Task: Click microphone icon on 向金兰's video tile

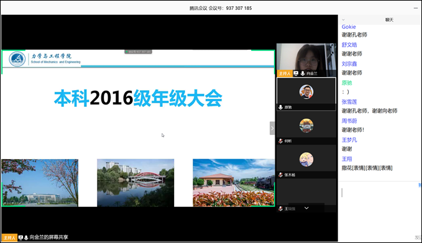Action: (303, 73)
